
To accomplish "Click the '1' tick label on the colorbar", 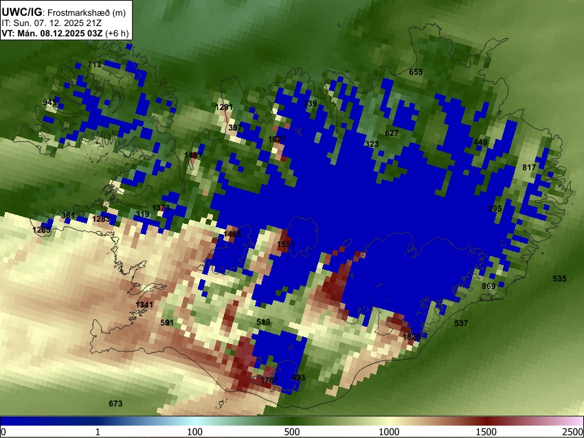I will point(98,432).
